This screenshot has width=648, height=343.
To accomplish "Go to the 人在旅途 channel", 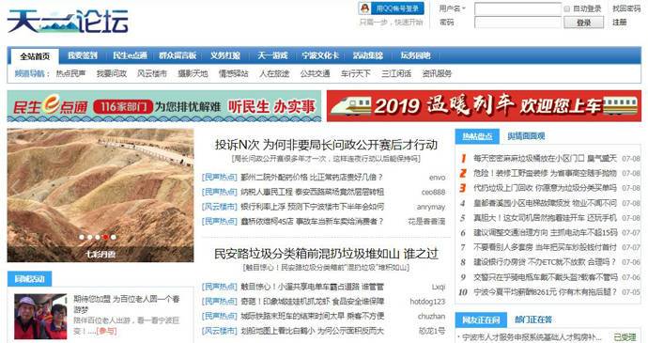I will pyautogui.click(x=274, y=73).
